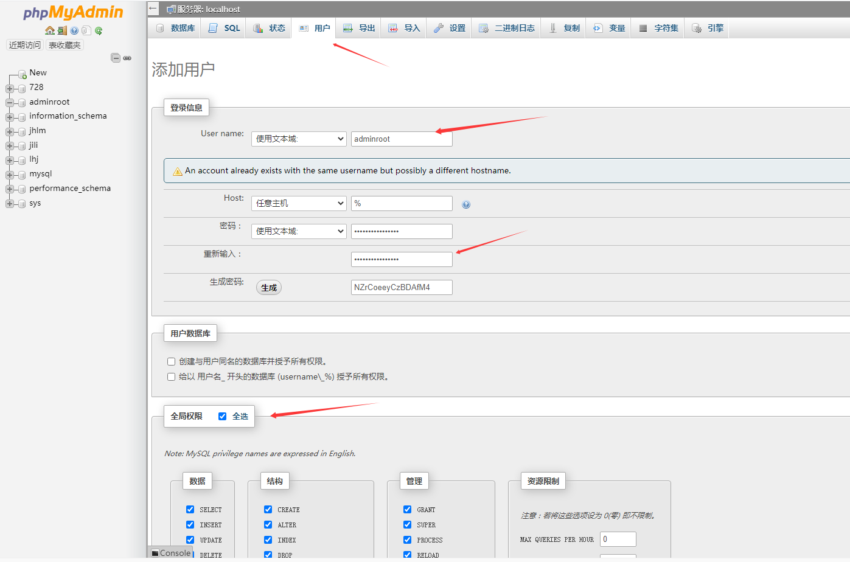The height and width of the screenshot is (562, 850).
Task: Expand the jhlm database node
Action: [x=9, y=132]
